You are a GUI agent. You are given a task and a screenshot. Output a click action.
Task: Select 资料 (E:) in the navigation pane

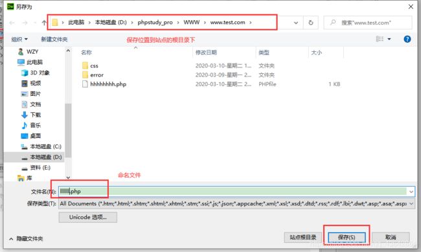tap(40, 168)
